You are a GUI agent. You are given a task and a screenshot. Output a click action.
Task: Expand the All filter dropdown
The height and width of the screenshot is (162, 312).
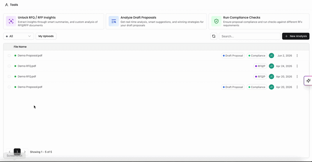coord(18,36)
